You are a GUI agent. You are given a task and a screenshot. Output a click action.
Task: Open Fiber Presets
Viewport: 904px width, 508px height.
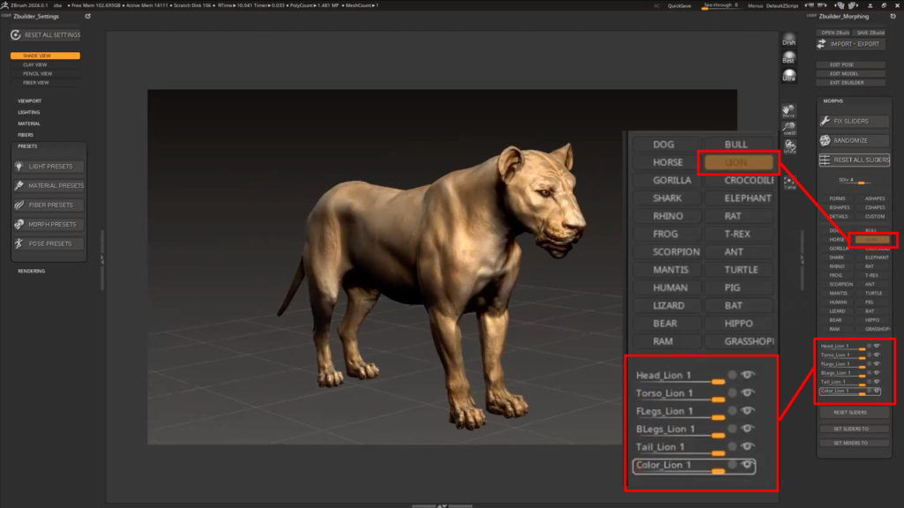(49, 205)
